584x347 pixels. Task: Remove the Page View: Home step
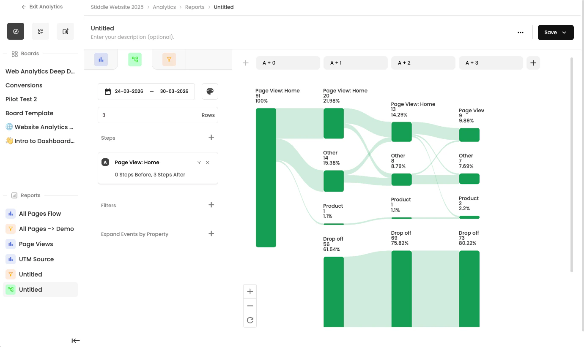point(208,163)
